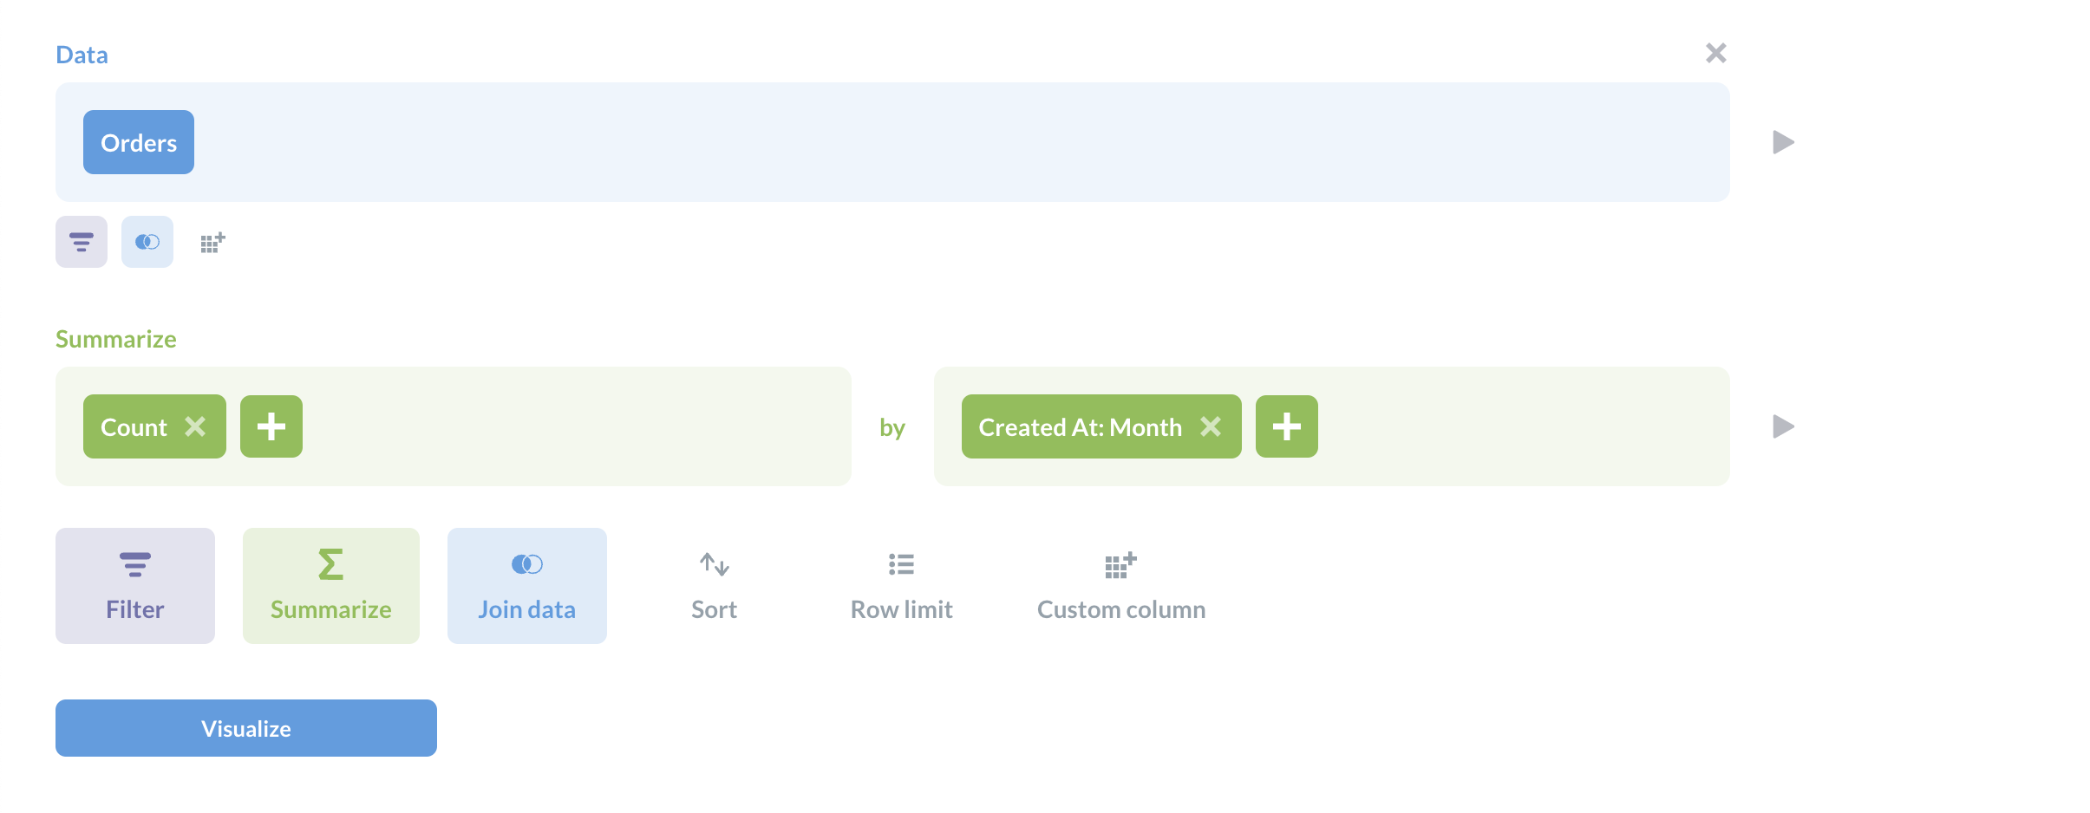Click the Custom column grid icon
The width and height of the screenshot is (2090, 813).
[1120, 563]
